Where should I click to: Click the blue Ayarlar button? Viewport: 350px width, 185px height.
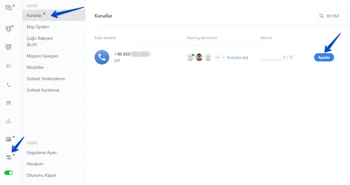(324, 58)
